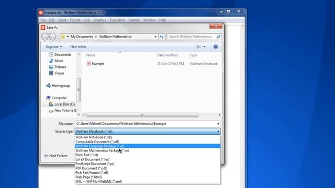The height and width of the screenshot is (188, 335).
Task: Click the Search Wolfram Mathematica box
Action: point(191,37)
